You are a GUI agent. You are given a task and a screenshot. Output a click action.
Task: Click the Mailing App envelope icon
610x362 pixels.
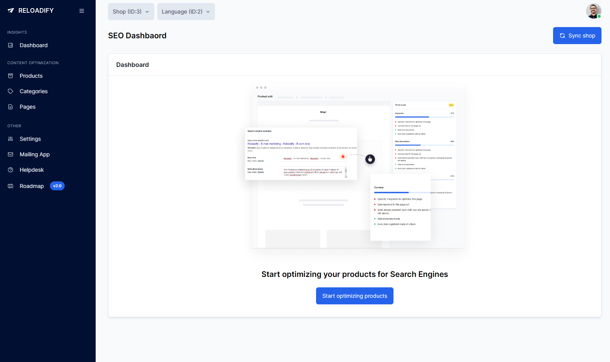[x=10, y=154]
